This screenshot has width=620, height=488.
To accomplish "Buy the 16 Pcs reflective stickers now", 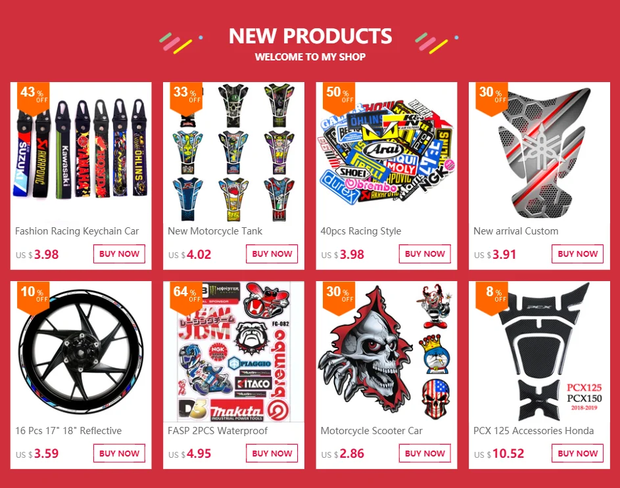I will [x=119, y=453].
